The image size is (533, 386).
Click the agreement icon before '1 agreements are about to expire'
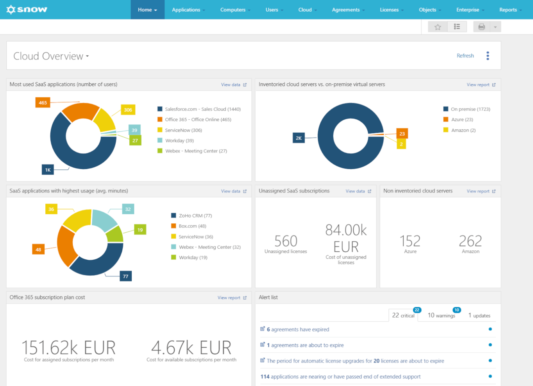tap(262, 345)
